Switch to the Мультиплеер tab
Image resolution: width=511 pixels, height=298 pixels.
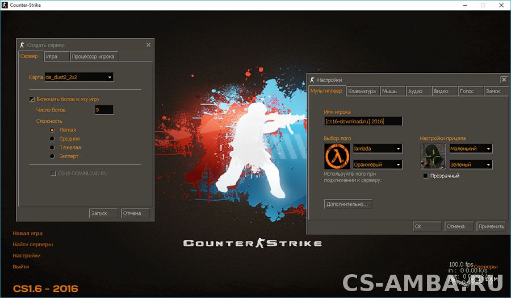tap(326, 91)
